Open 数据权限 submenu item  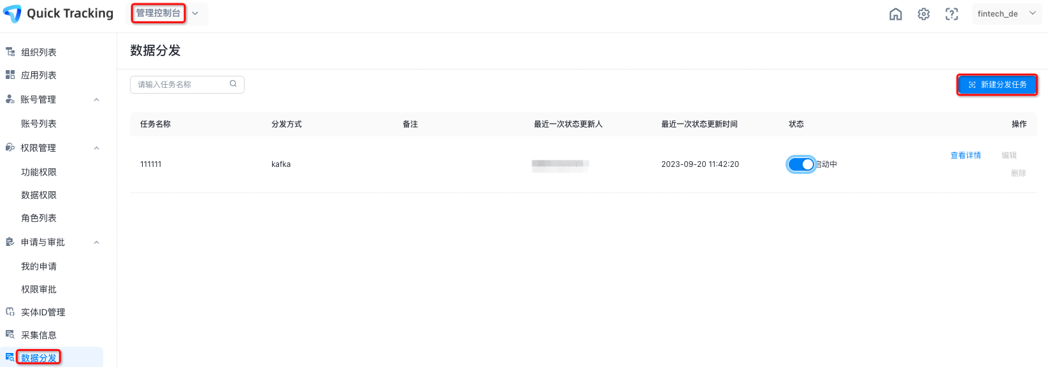(39, 195)
